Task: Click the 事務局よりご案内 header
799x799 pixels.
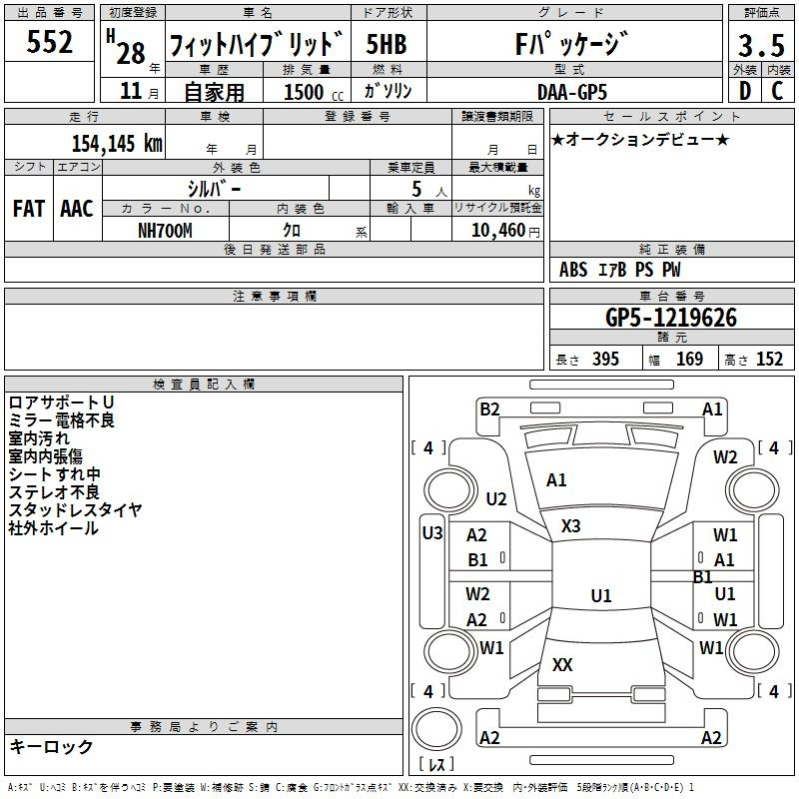Action: 204,727
